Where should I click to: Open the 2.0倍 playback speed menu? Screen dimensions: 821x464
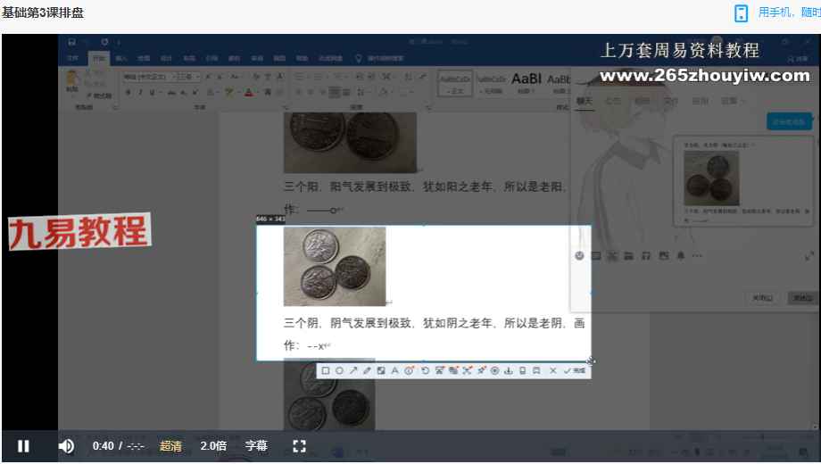click(x=213, y=446)
